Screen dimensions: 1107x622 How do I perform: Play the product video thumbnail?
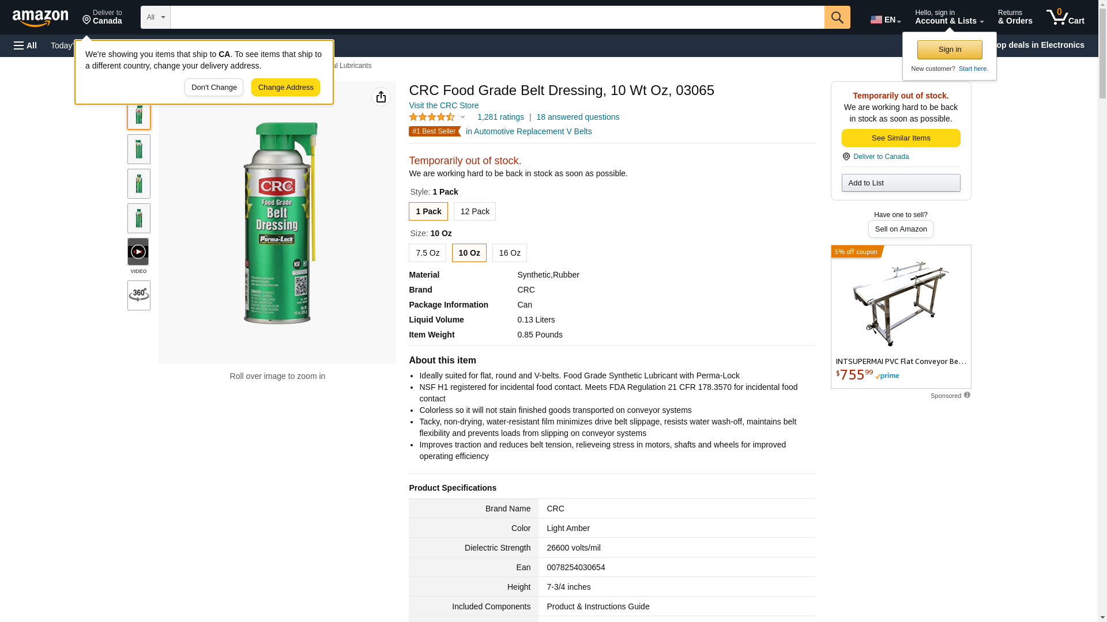138,252
